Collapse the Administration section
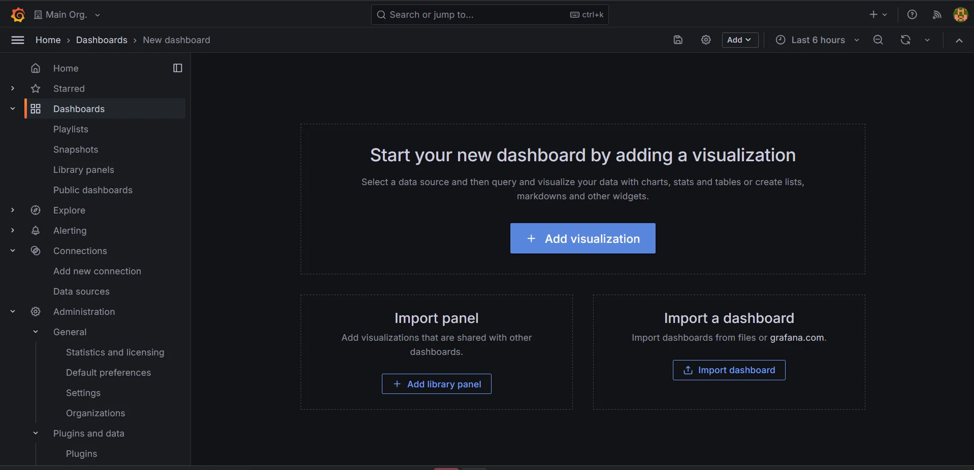Image resolution: width=974 pixels, height=470 pixels. [x=13, y=312]
